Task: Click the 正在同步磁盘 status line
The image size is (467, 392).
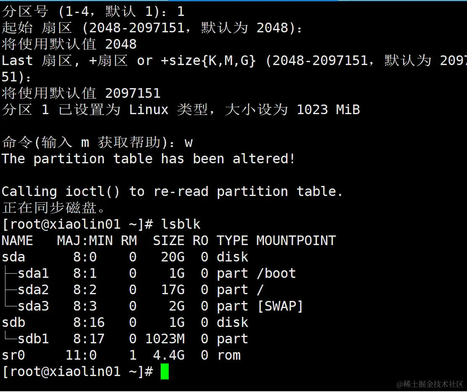Action: [x=55, y=208]
